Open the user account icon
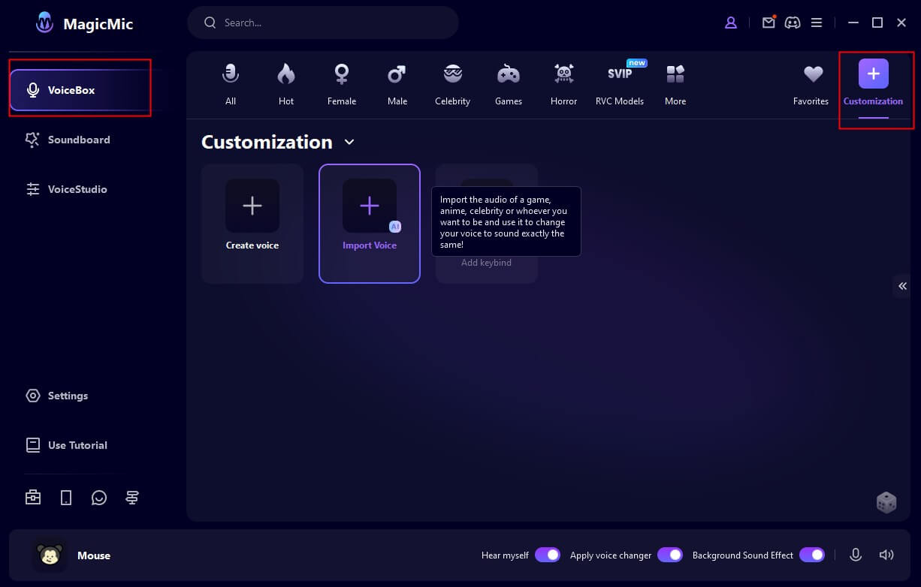Viewport: 921px width, 587px height. coord(731,23)
